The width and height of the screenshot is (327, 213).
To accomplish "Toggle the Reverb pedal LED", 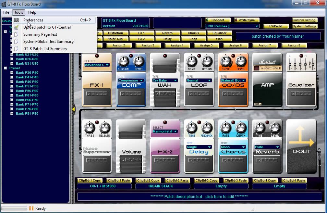I will click(267, 122).
